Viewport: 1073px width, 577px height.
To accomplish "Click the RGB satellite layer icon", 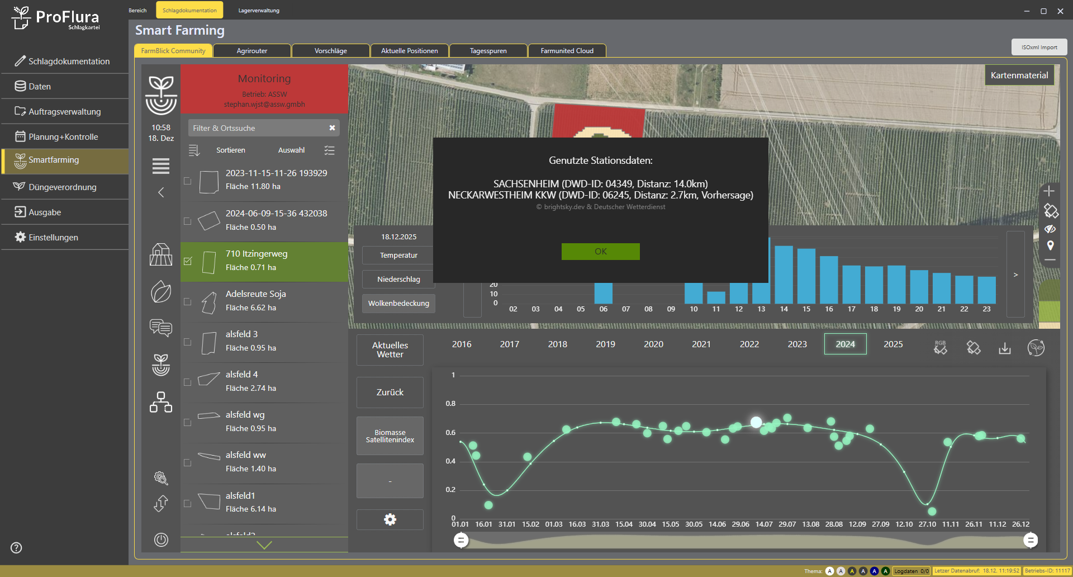I will tap(941, 348).
